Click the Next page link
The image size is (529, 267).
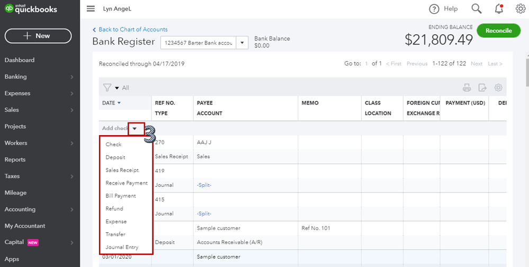point(477,63)
